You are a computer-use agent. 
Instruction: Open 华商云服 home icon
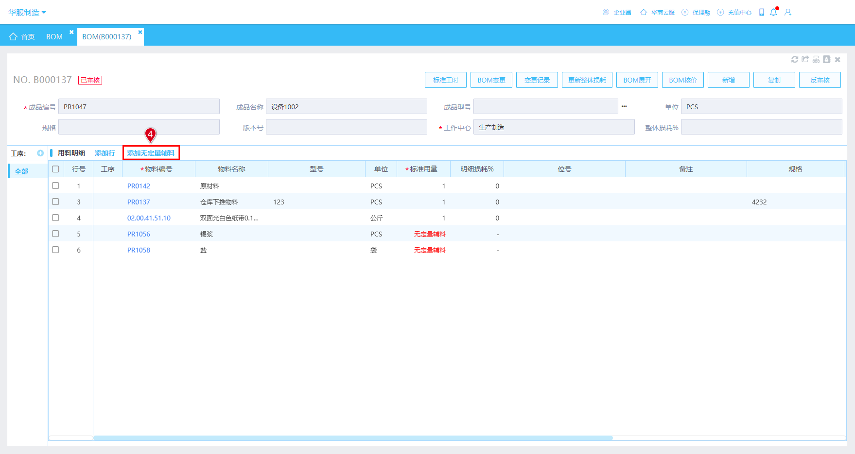[644, 12]
